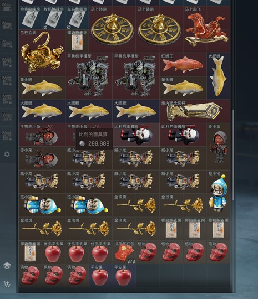258x299 pixels.
Task: Click the inventory vertical scrollbar thumb
Action: click(x=234, y=155)
